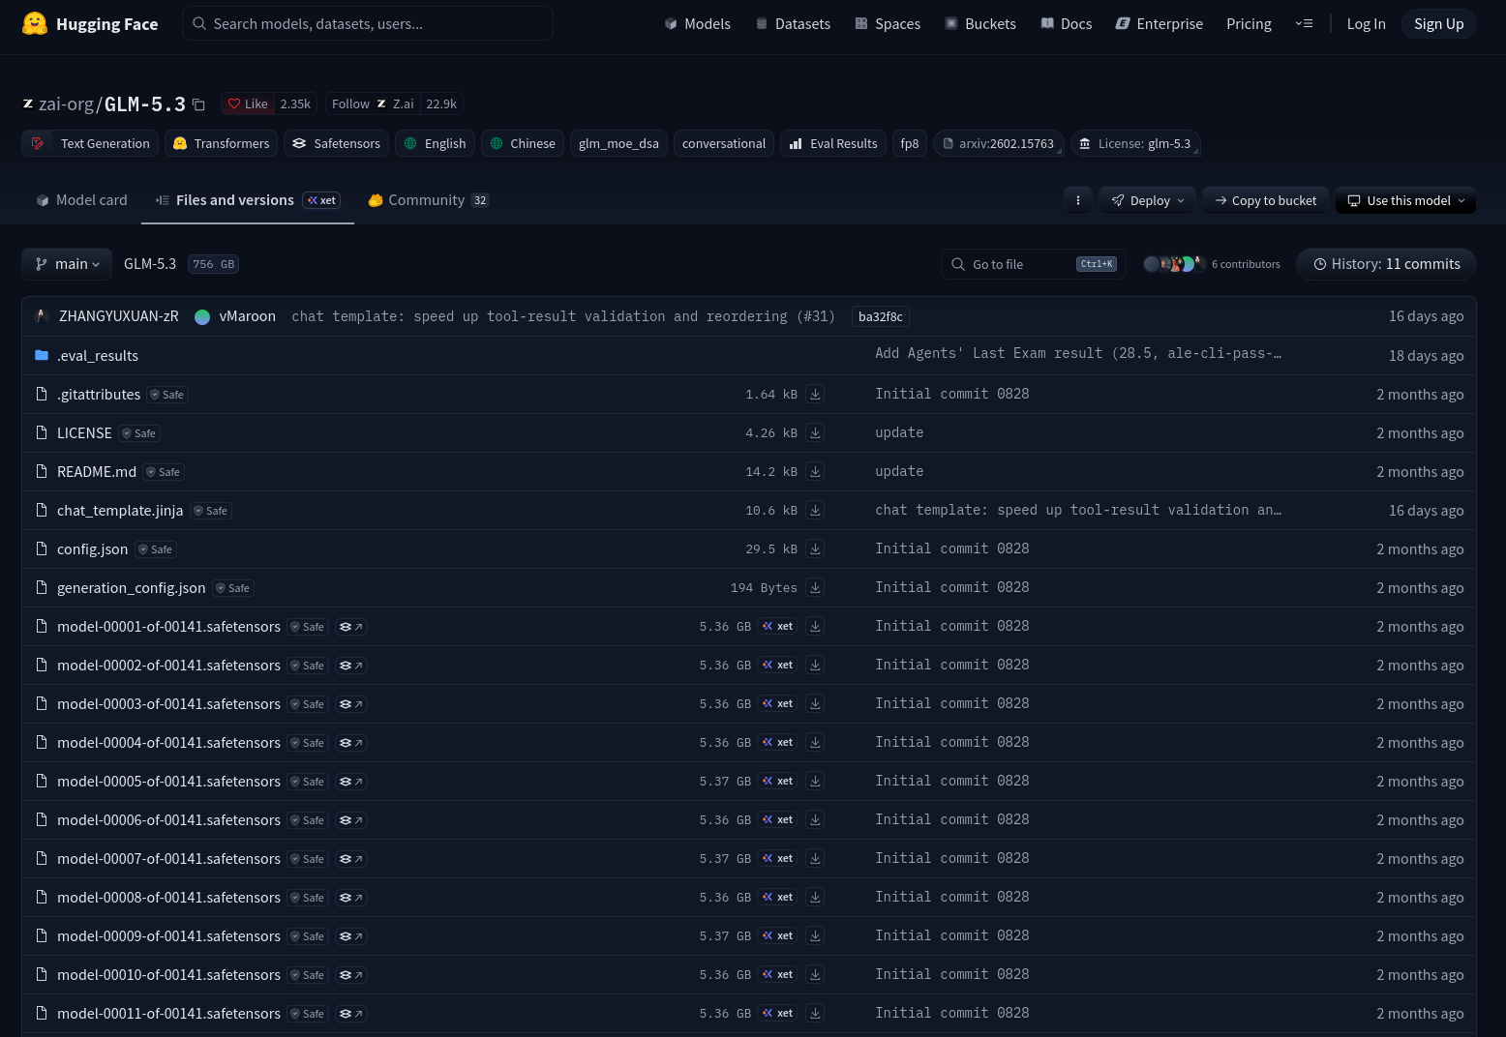The image size is (1506, 1037).
Task: Expand the License: glm-5.3 tag
Action: [x=1135, y=143]
